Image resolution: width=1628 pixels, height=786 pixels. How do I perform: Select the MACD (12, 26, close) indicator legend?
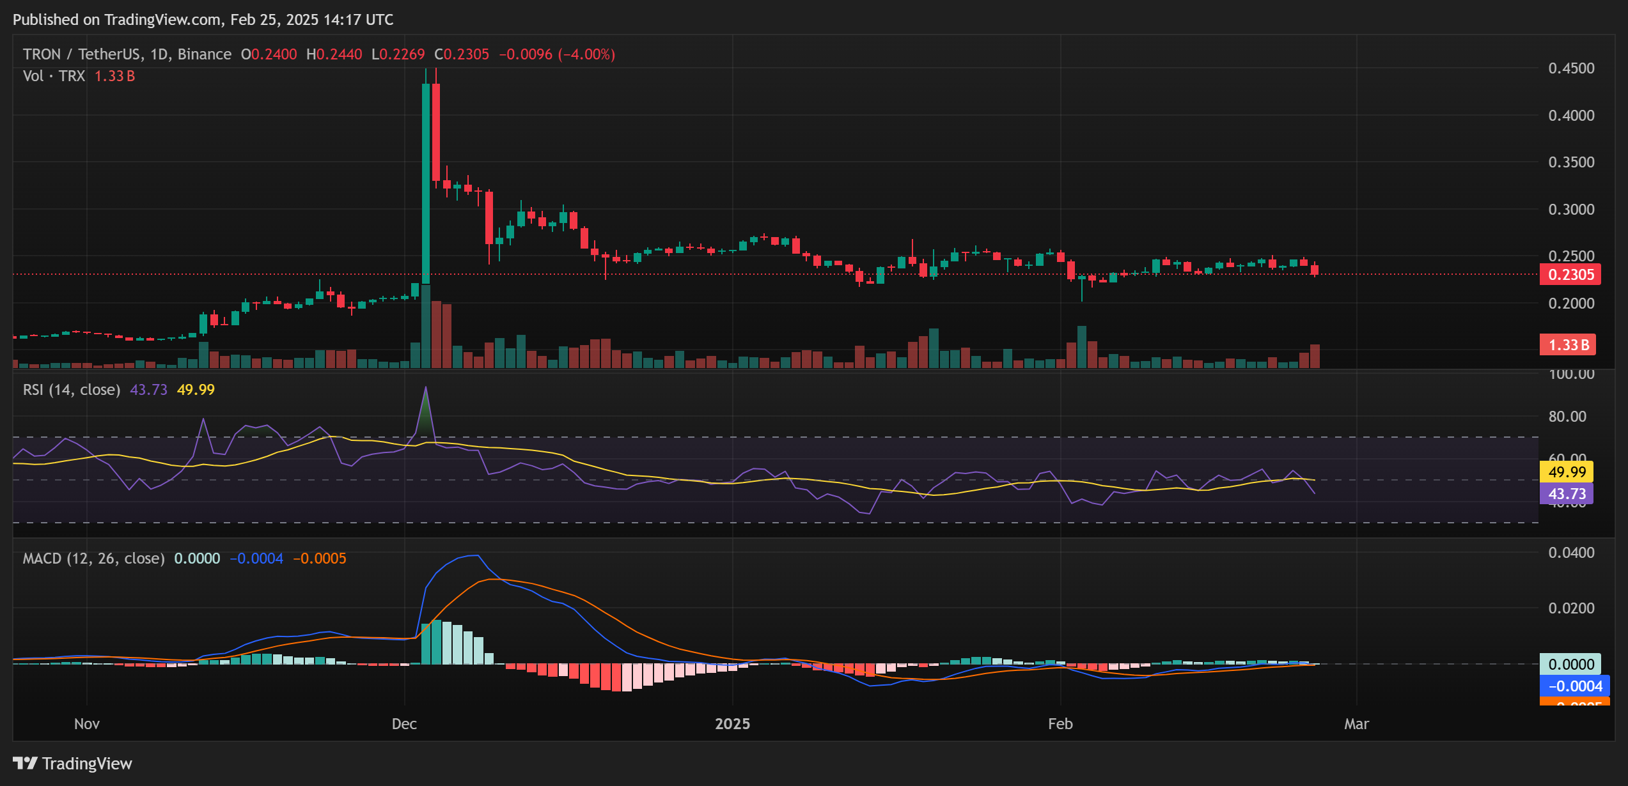tap(93, 559)
